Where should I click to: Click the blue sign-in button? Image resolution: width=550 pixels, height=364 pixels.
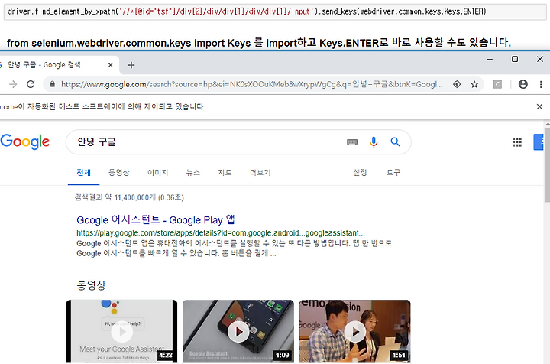coord(539,142)
